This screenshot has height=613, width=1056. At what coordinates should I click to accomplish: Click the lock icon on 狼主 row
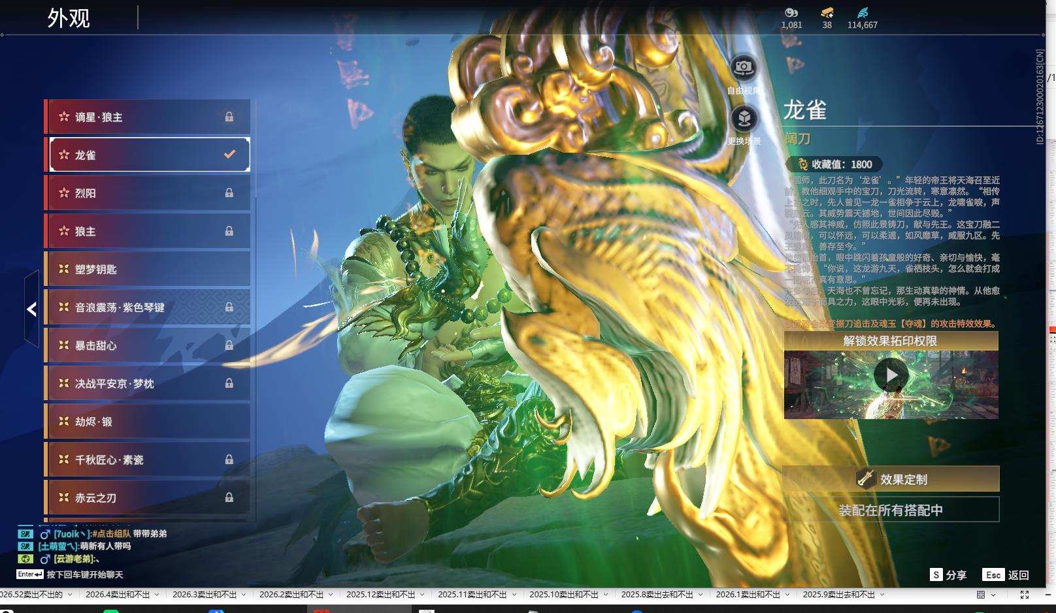(229, 230)
